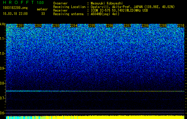This screenshot has width=187, height=119.
Task: Select the observer name Masayuki Kobayashi
Action: (107, 3)
